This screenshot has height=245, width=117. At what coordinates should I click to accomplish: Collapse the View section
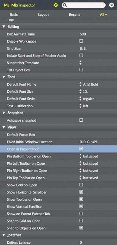(4, 127)
